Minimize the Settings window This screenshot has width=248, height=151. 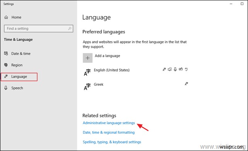(231, 4)
